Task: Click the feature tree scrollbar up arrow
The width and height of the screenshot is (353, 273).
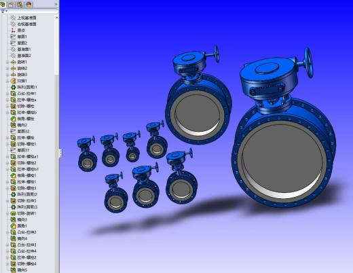Action: tap(57, 18)
